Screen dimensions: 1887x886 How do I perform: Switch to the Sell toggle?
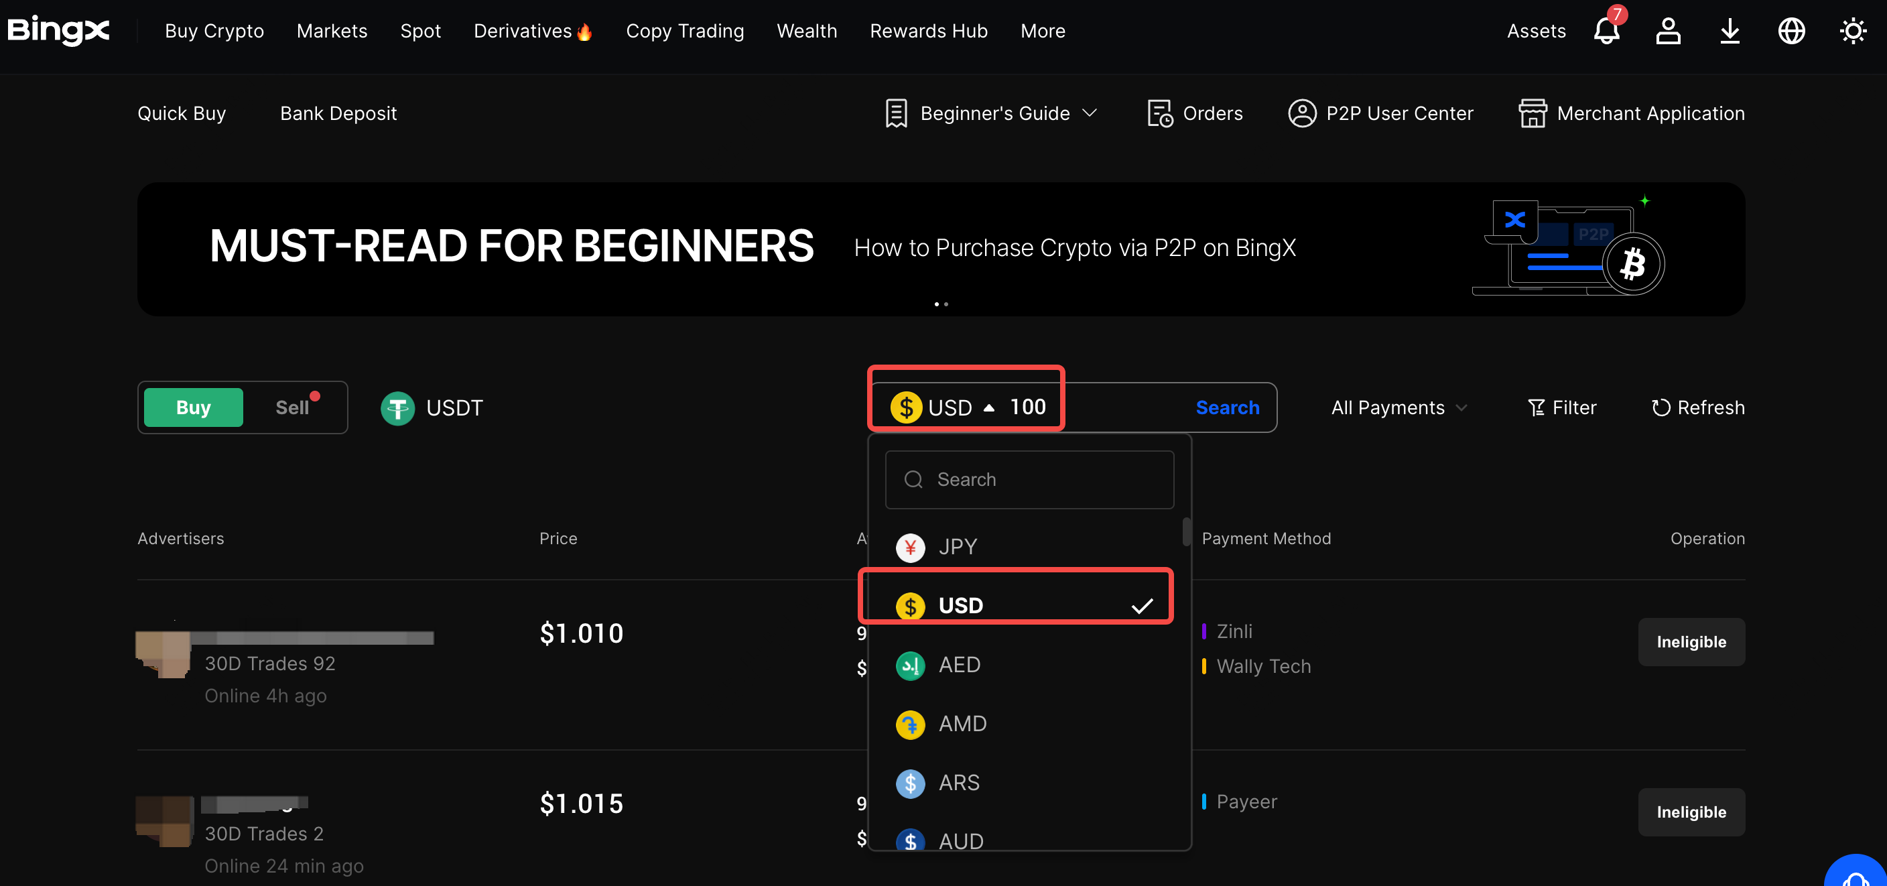291,407
